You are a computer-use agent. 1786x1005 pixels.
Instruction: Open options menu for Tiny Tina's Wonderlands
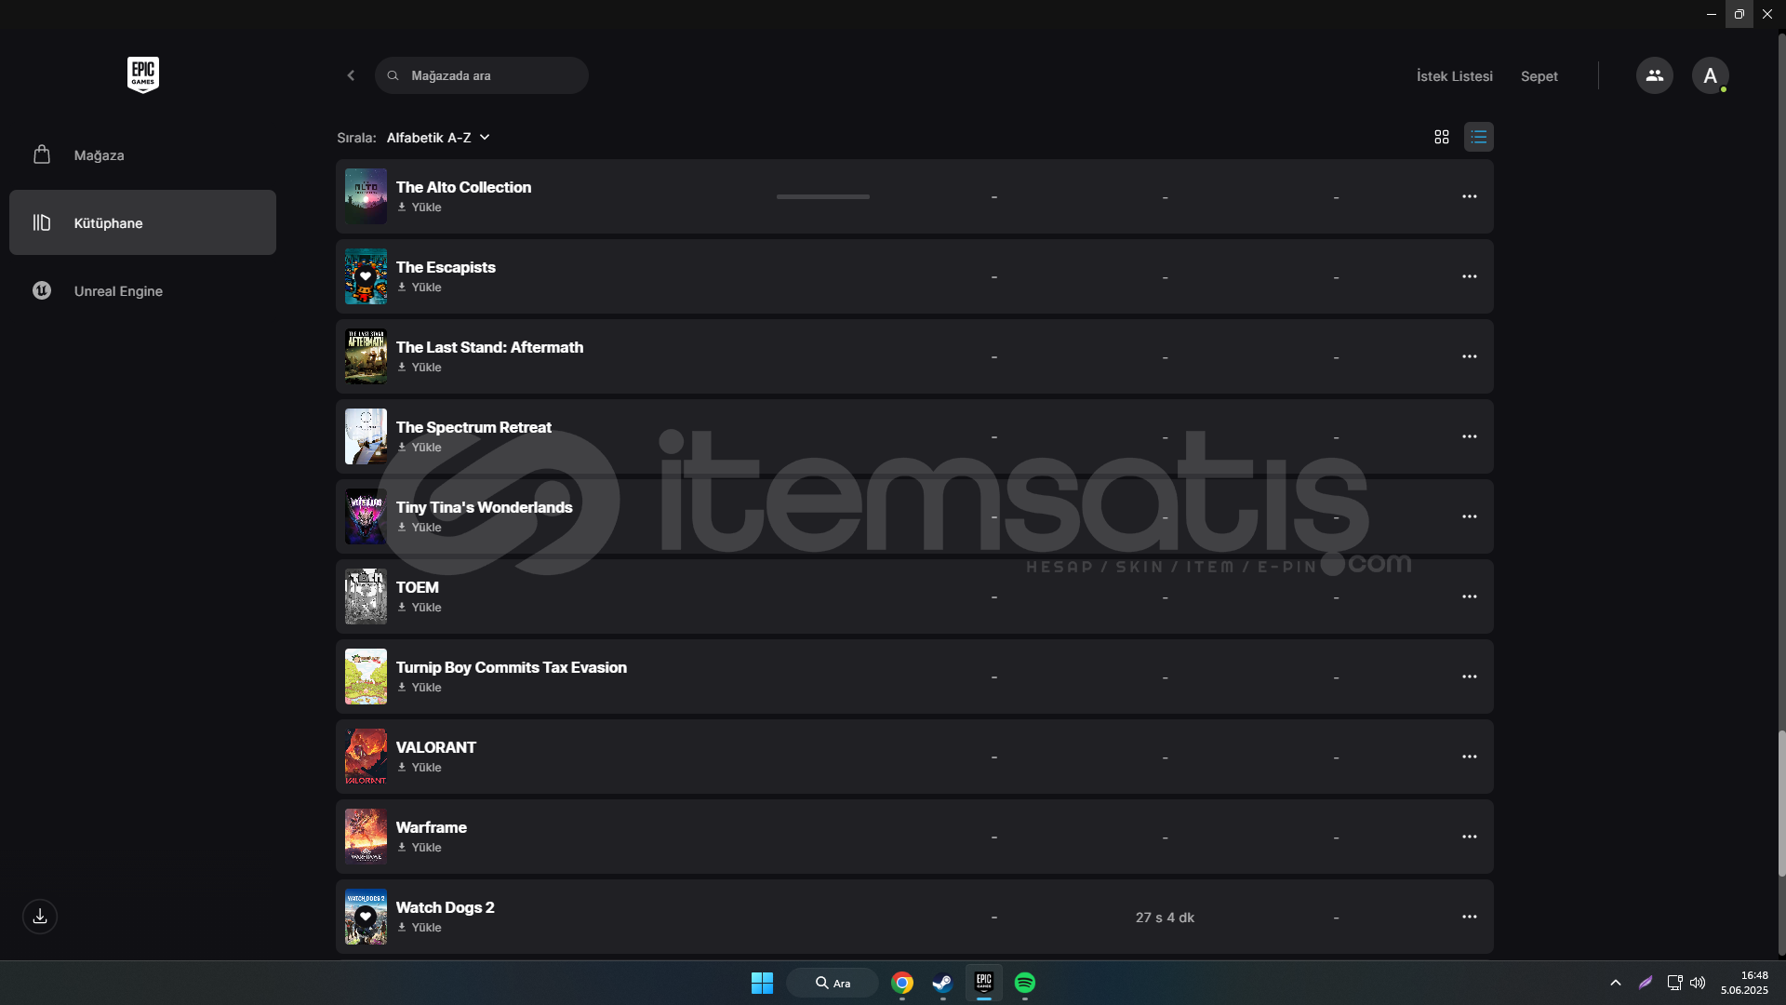pos(1469,516)
